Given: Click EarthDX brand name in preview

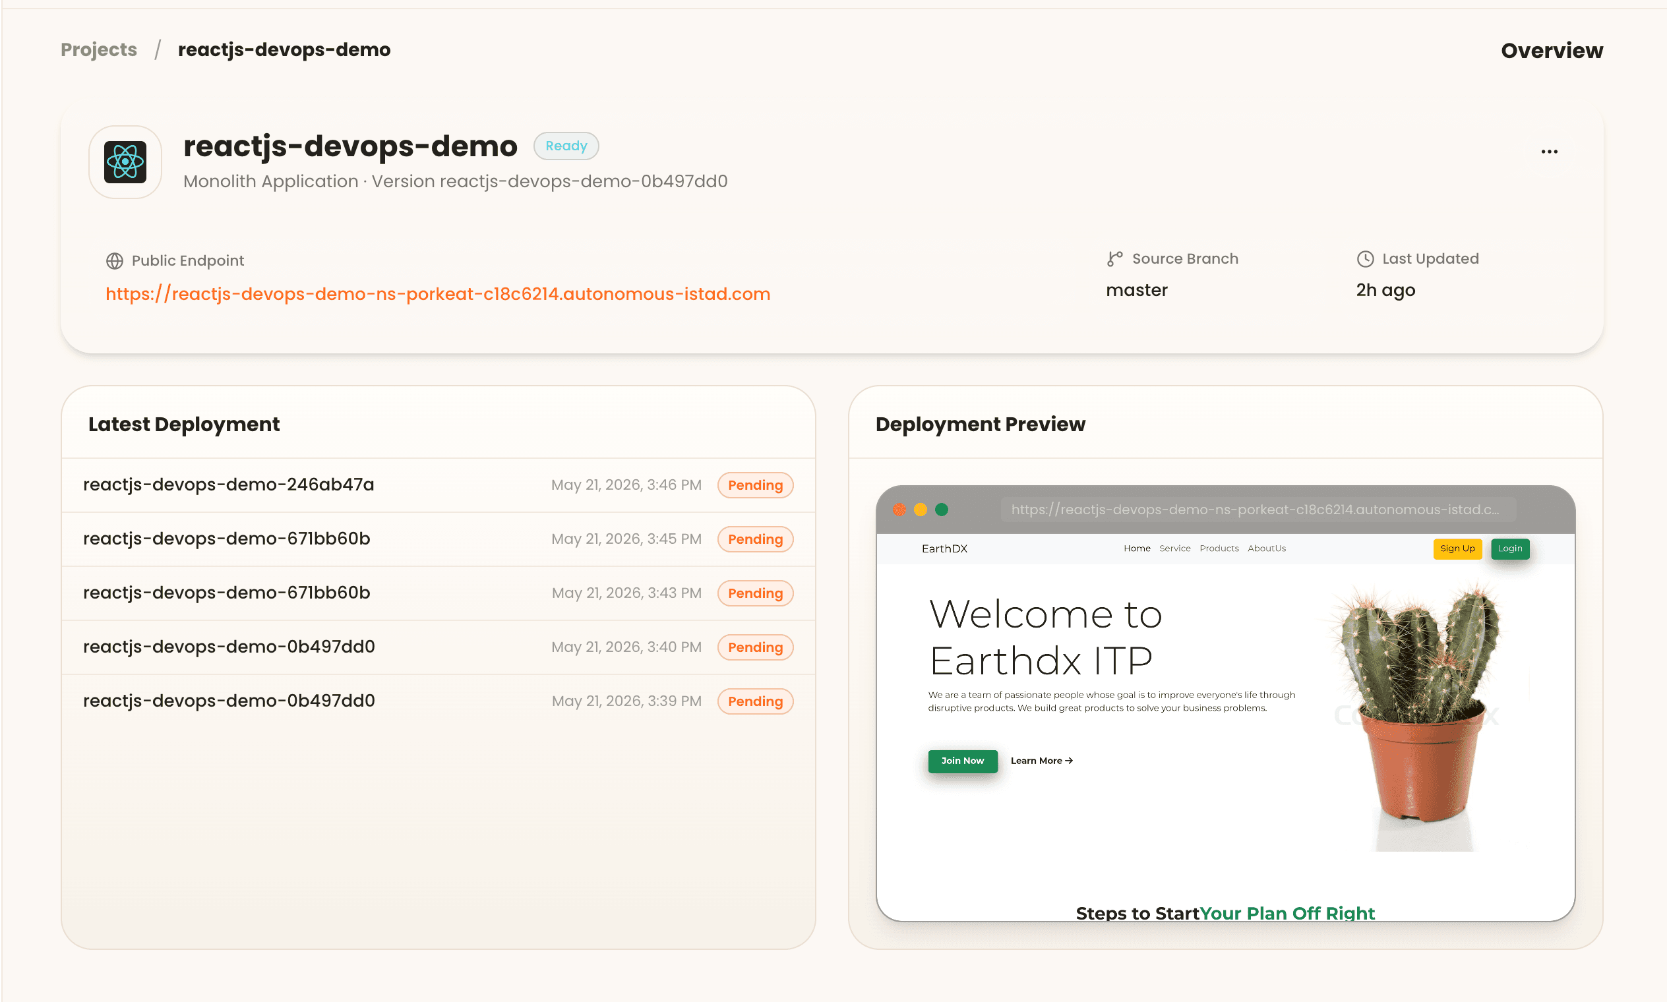Looking at the screenshot, I should [x=944, y=548].
